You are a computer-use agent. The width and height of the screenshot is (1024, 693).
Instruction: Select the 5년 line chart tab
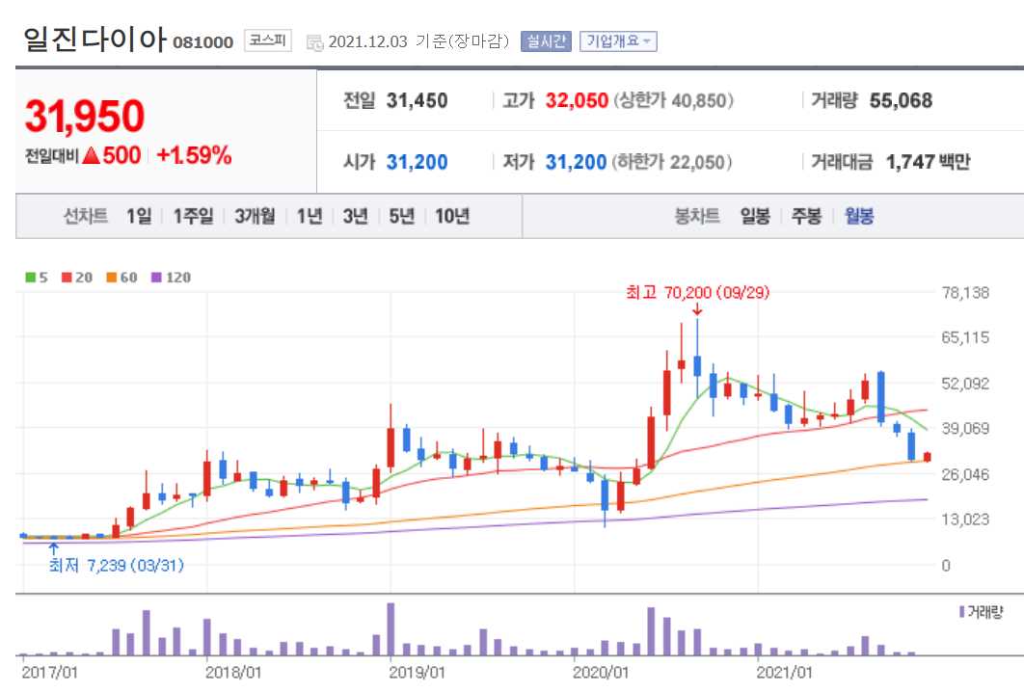402,216
